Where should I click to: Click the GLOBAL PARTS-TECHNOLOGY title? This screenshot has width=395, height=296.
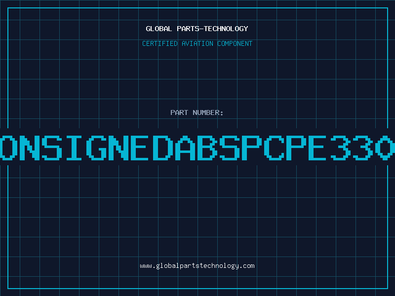[x=197, y=29]
